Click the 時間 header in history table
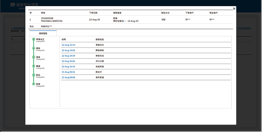The width and height of the screenshot is (262, 132). 64,40
